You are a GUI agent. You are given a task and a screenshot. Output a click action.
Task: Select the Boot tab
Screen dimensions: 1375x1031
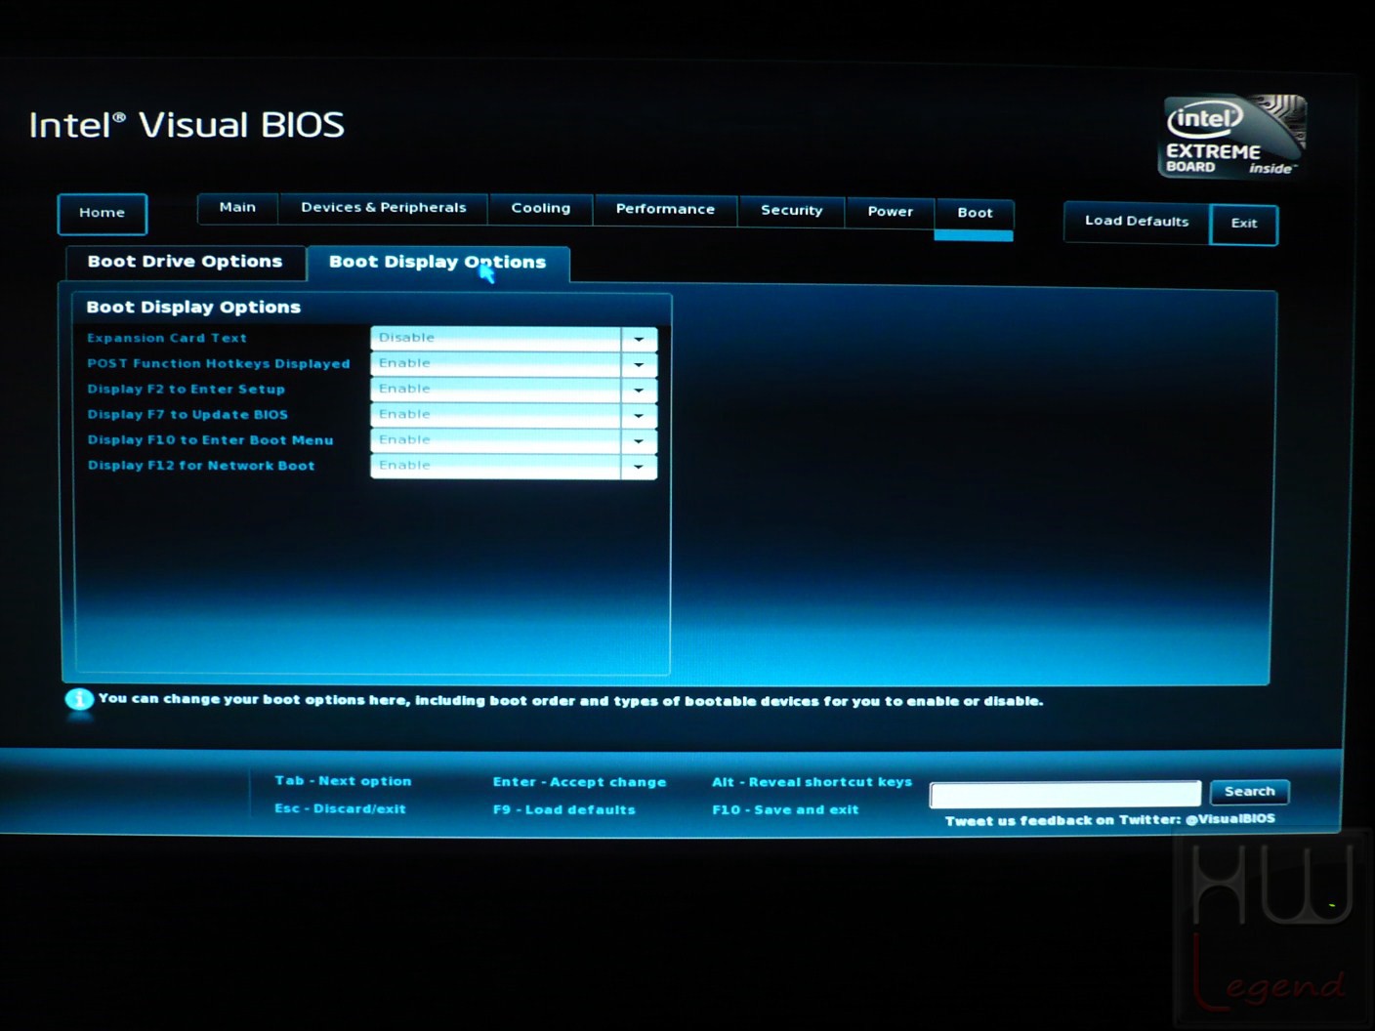point(975,214)
